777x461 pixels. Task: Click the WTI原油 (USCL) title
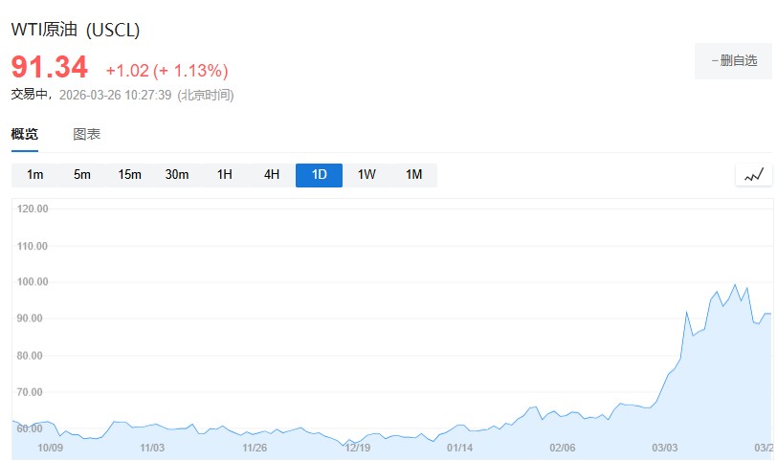76,30
